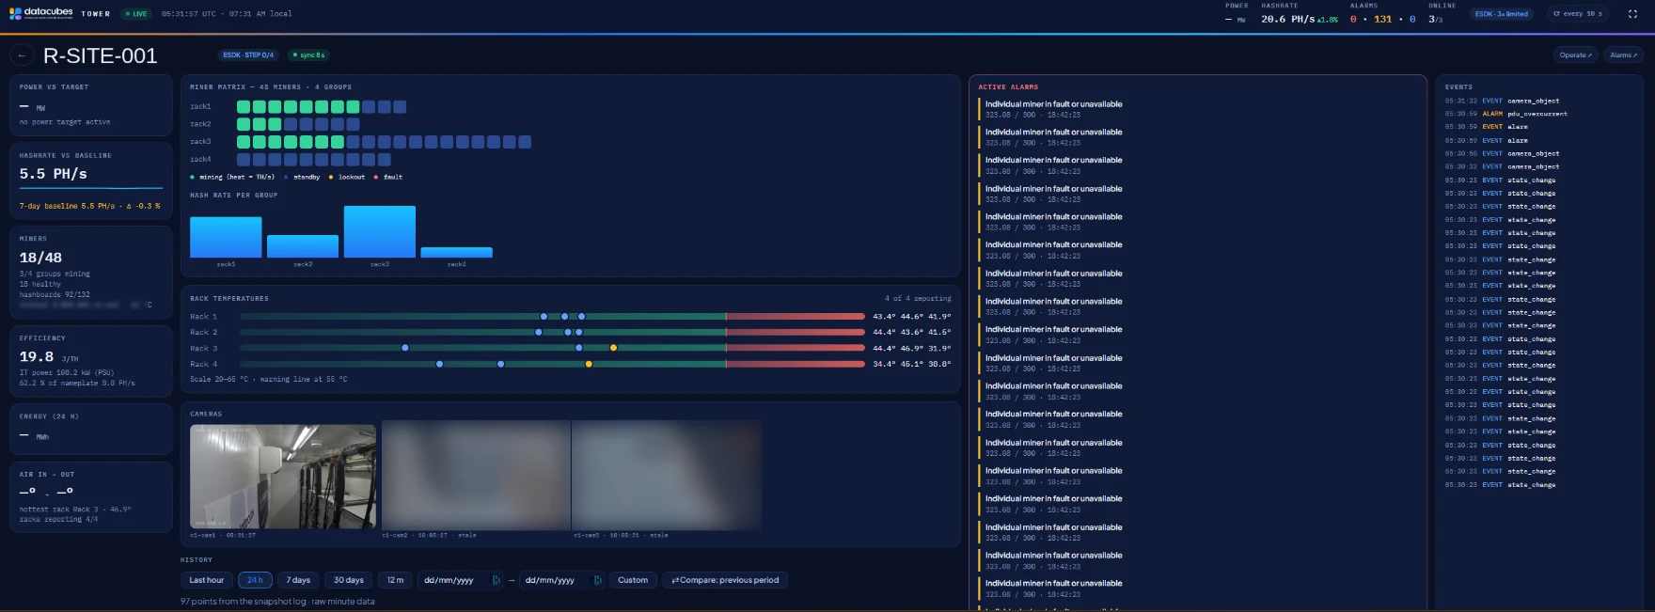Screen dimensions: 1655x612
Task: Click the Rack 1 temperature bar
Action: point(552,317)
